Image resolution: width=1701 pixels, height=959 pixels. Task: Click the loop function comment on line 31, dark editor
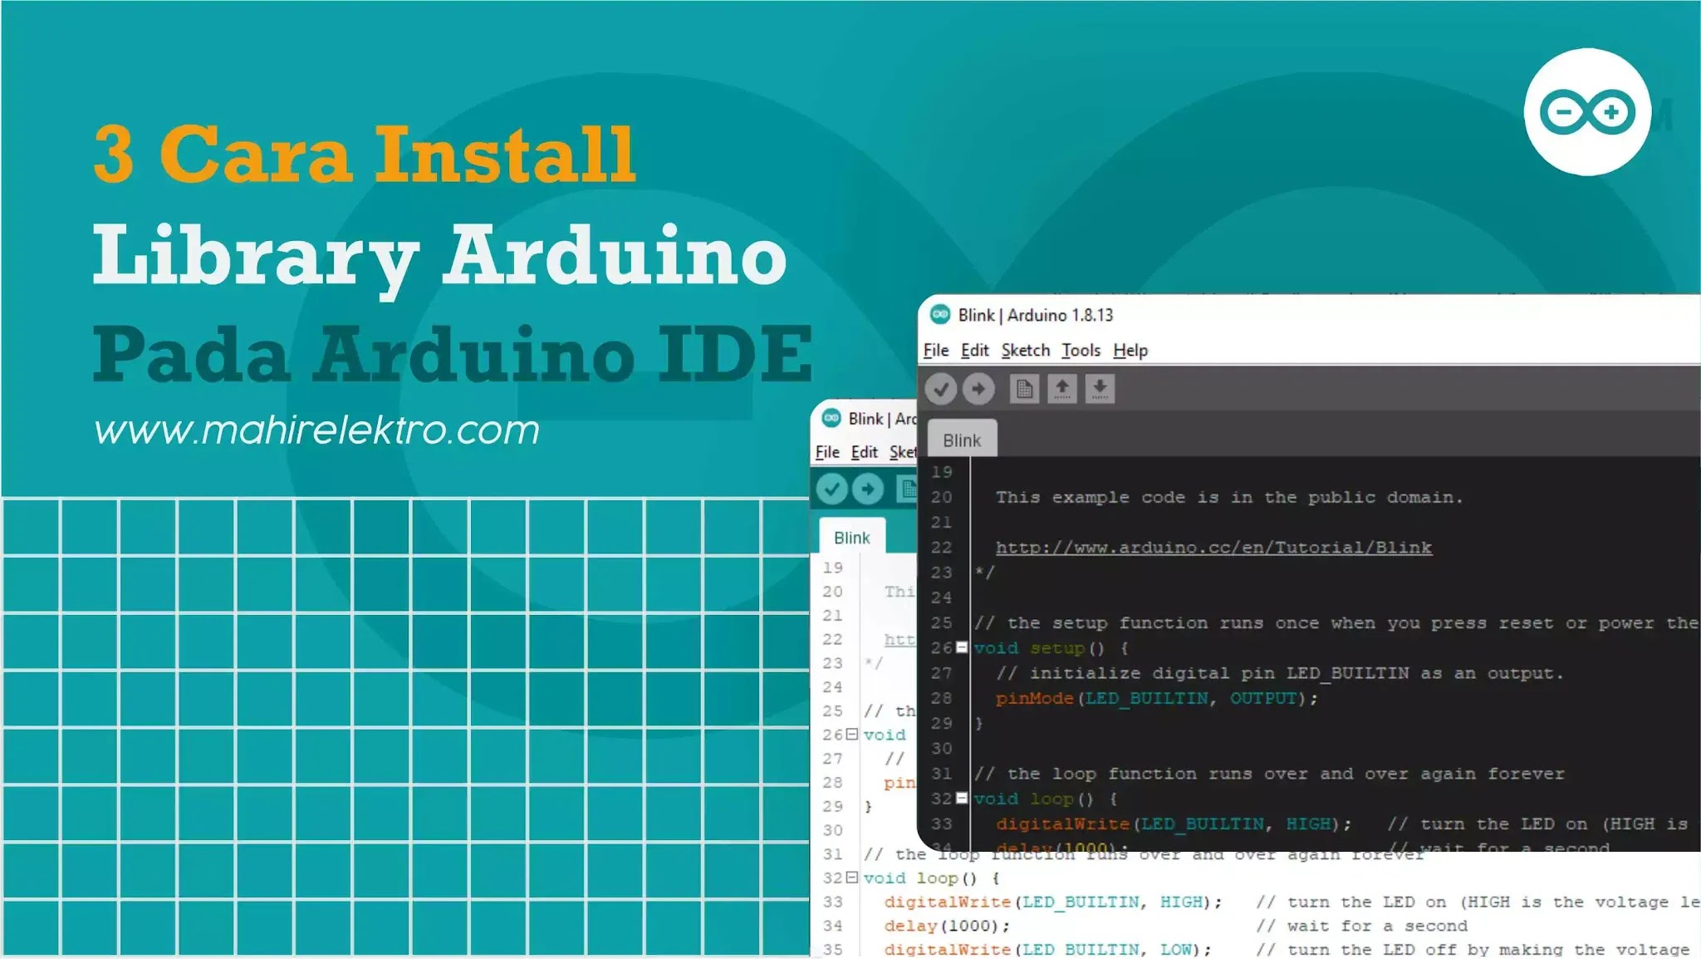(x=1269, y=774)
